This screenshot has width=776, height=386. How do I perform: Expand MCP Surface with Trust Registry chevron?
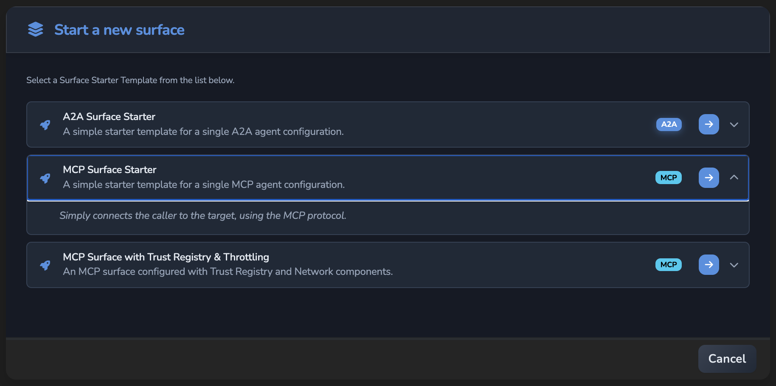click(734, 265)
